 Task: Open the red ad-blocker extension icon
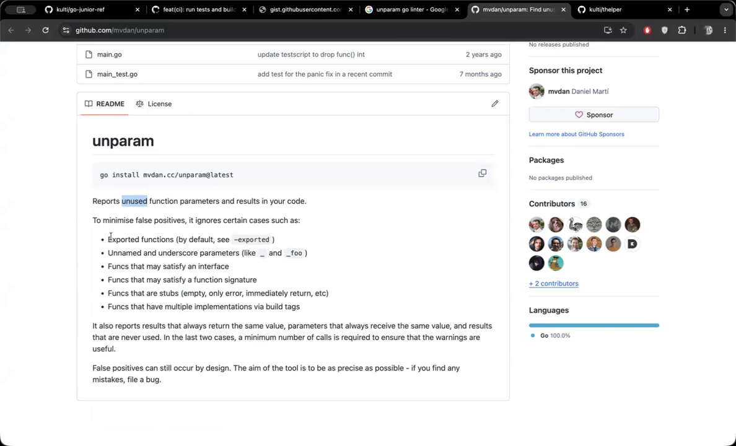tap(647, 30)
